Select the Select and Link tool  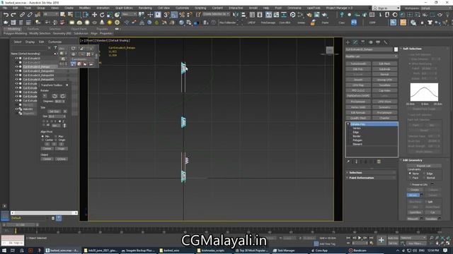click(22, 15)
